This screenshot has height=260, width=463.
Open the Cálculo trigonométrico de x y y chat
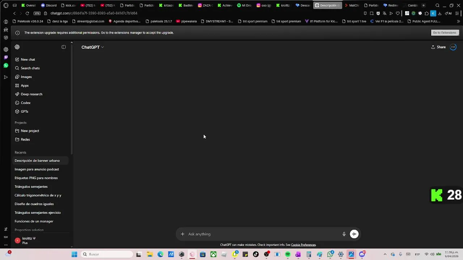(x=41, y=195)
